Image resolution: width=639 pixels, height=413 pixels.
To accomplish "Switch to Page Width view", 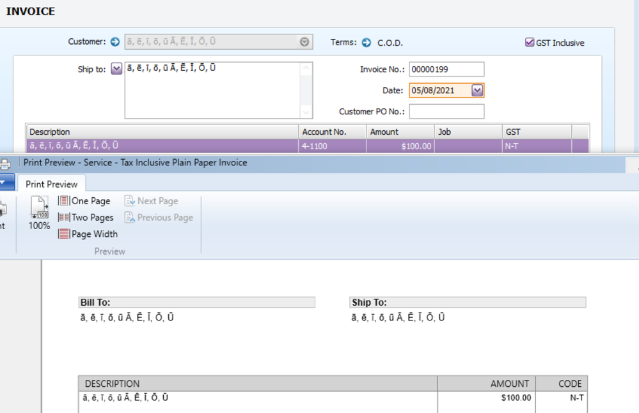I will click(64, 234).
